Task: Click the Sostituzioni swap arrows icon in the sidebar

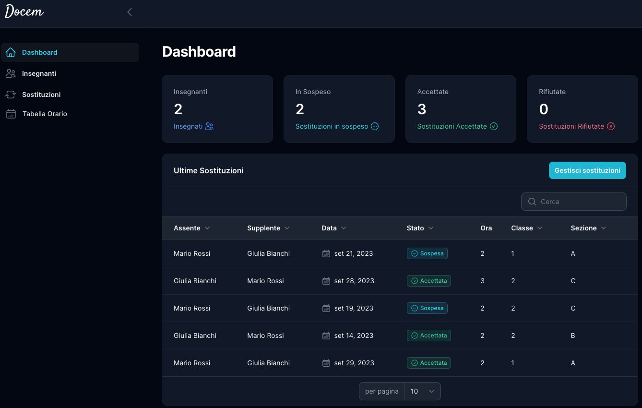Action: click(11, 95)
